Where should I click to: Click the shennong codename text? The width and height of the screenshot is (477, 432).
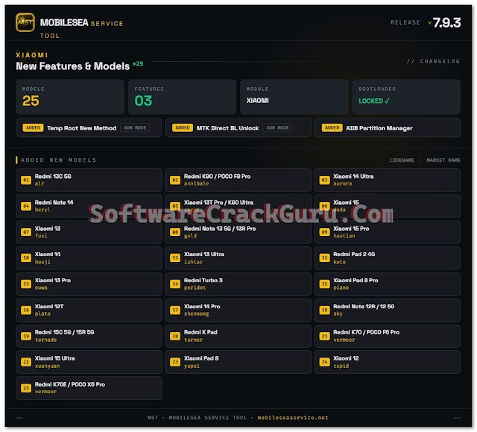[196, 314]
